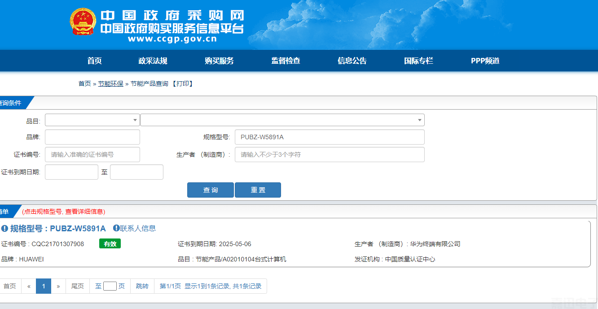Screen dimensions: 598x309
Task: Click the national emblem logo
Action: pyautogui.click(x=83, y=22)
